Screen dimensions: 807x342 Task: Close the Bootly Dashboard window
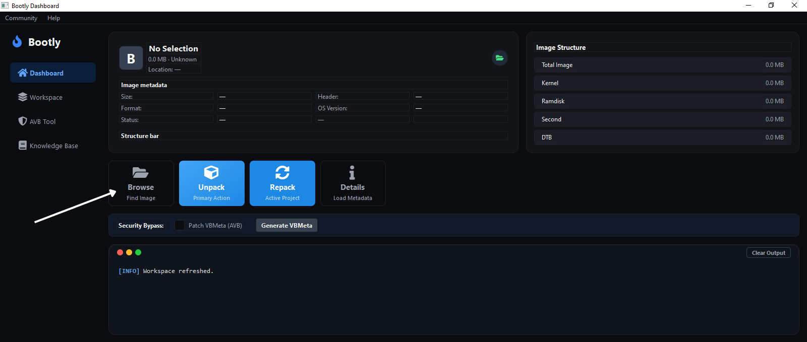pyautogui.click(x=794, y=6)
